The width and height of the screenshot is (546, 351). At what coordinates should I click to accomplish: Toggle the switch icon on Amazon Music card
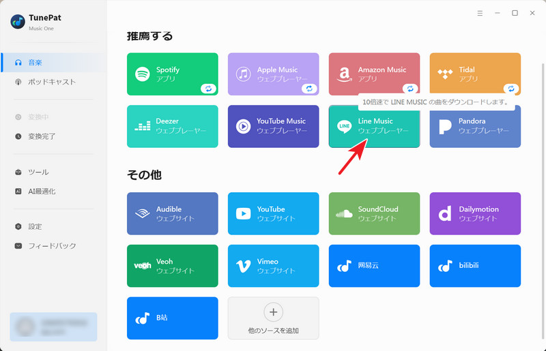[410, 89]
